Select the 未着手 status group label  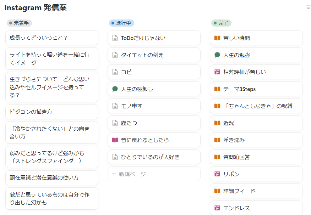click(x=19, y=23)
